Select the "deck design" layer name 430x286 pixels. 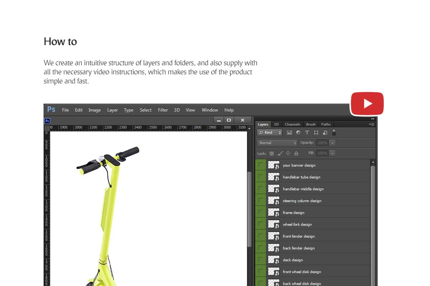coord(293,260)
